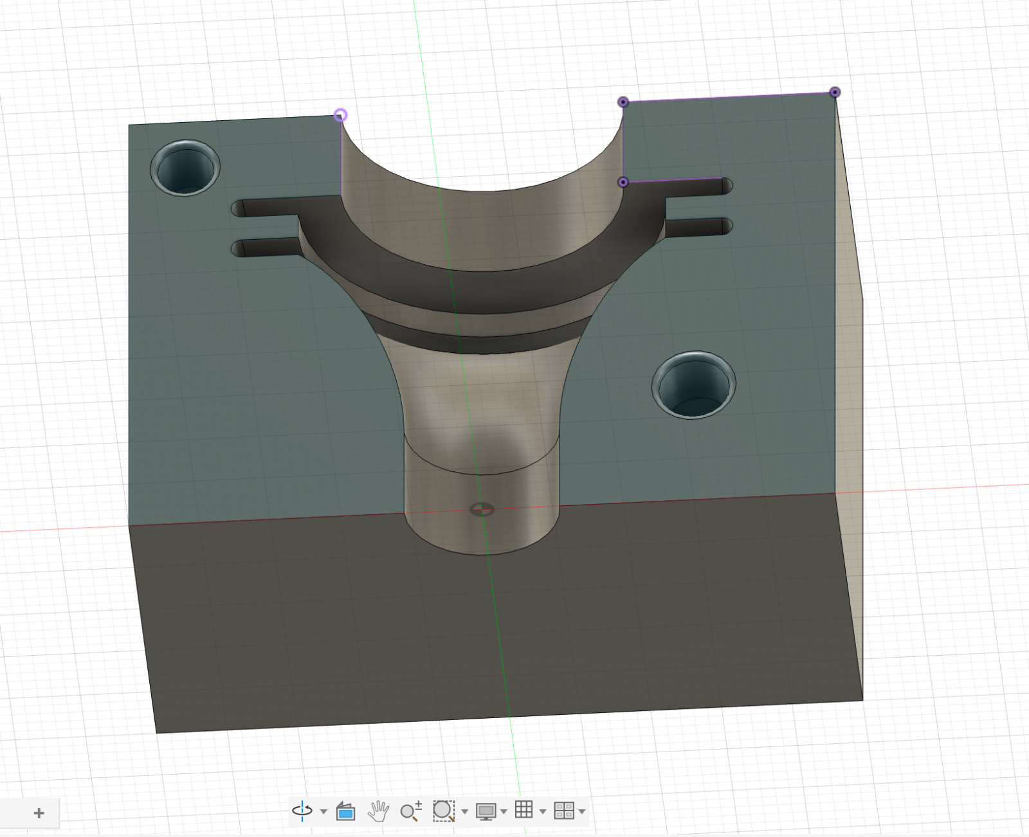Image resolution: width=1029 pixels, height=837 pixels.
Task: Select the highlighted light-purple hollow sketch point
Action: tap(341, 115)
